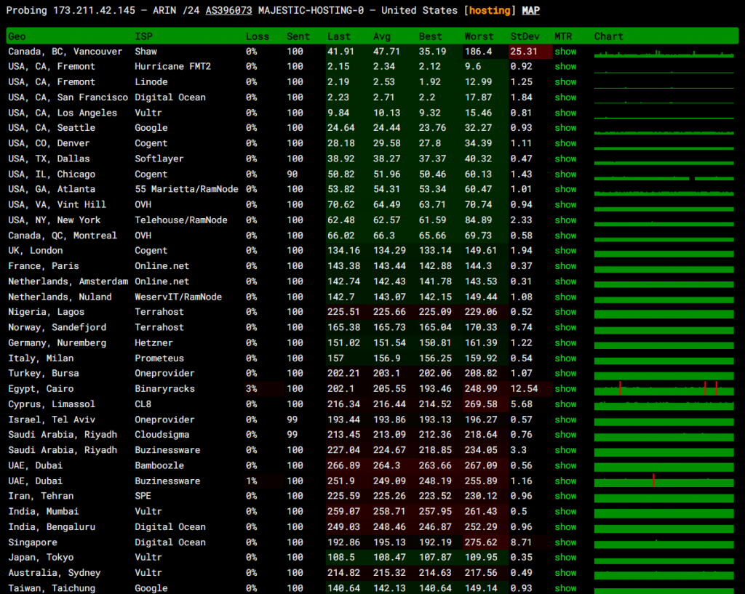Click the Vancouver latency chart

point(664,52)
